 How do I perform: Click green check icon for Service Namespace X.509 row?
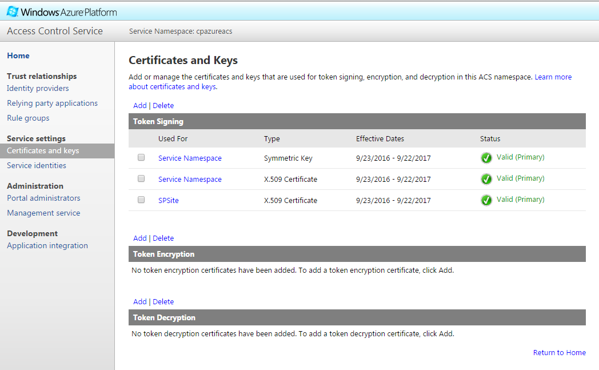(x=486, y=179)
